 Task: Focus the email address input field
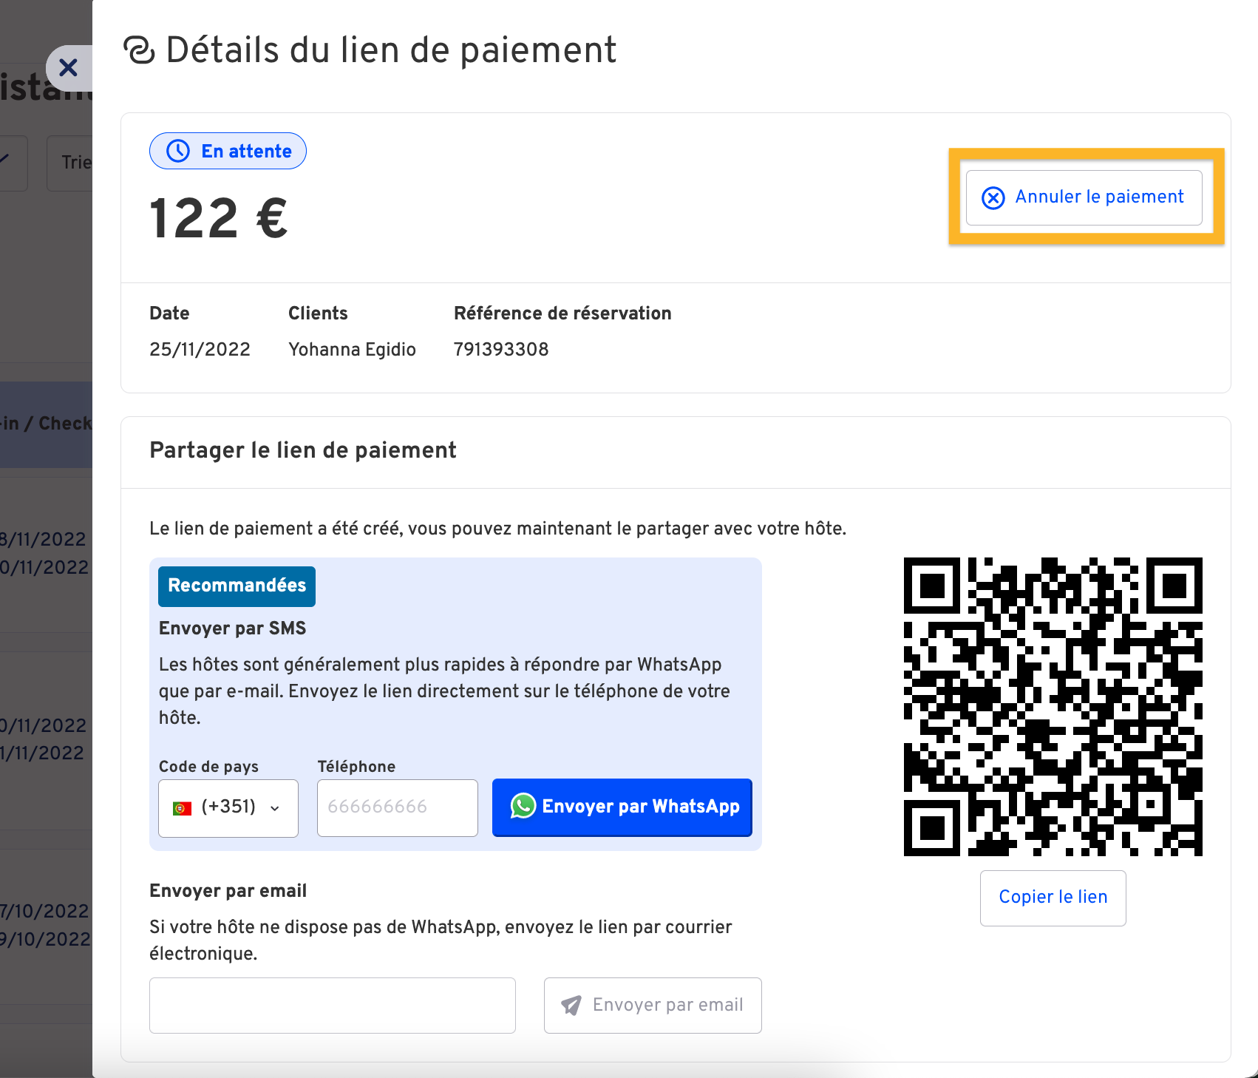(333, 1006)
